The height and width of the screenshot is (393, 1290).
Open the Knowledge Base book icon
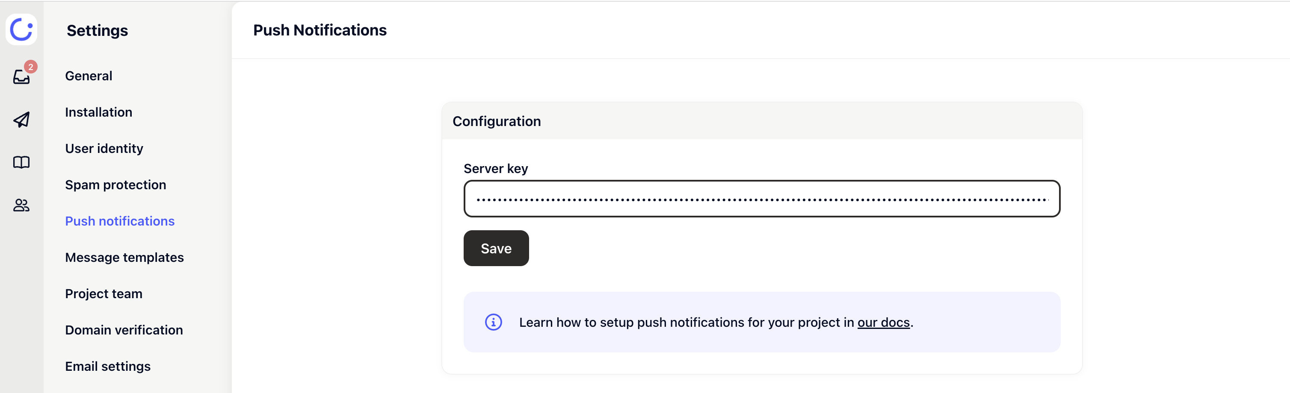coord(21,162)
